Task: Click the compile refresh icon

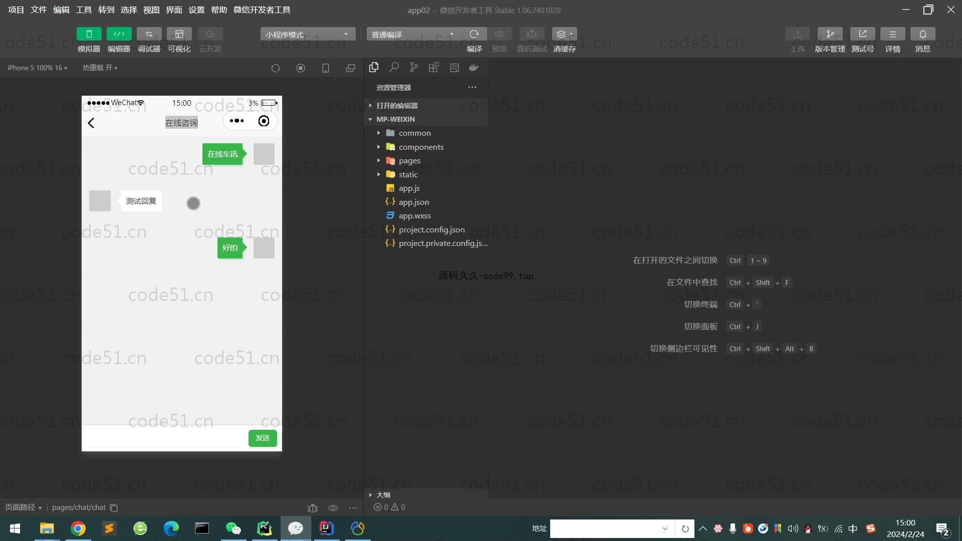Action: coord(474,34)
